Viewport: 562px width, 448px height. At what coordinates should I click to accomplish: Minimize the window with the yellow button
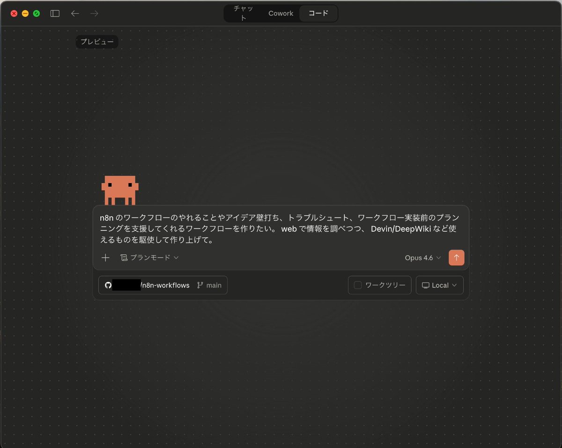25,14
